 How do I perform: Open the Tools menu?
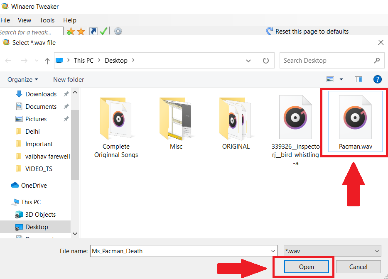tap(47, 20)
